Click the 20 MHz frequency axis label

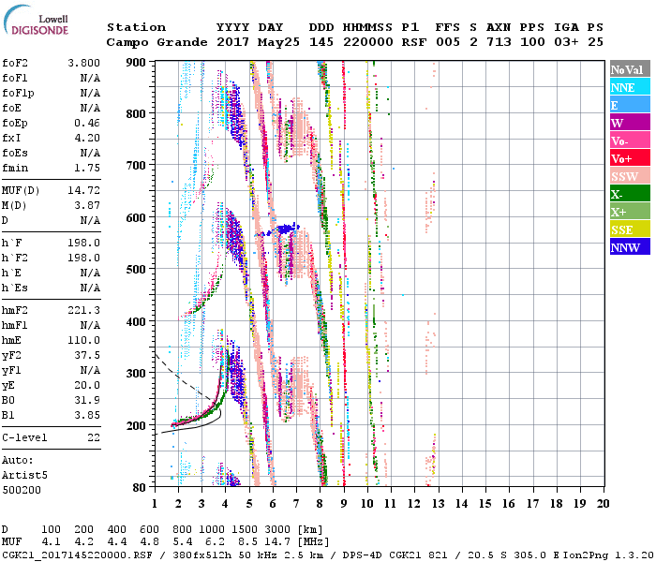coord(603,504)
